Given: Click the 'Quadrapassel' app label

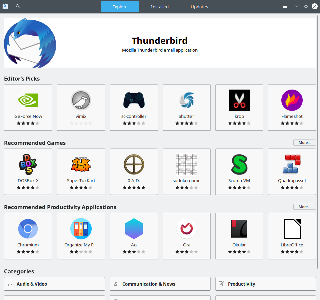Looking at the screenshot, I should tap(292, 180).
